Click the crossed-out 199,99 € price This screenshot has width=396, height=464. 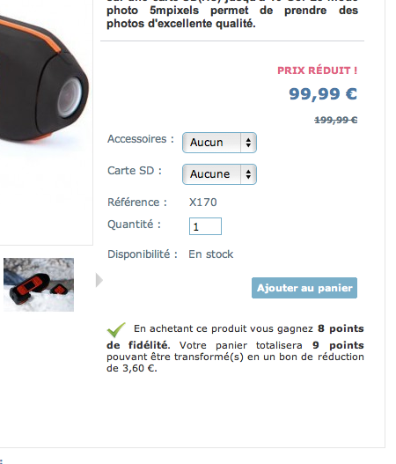tap(335, 120)
